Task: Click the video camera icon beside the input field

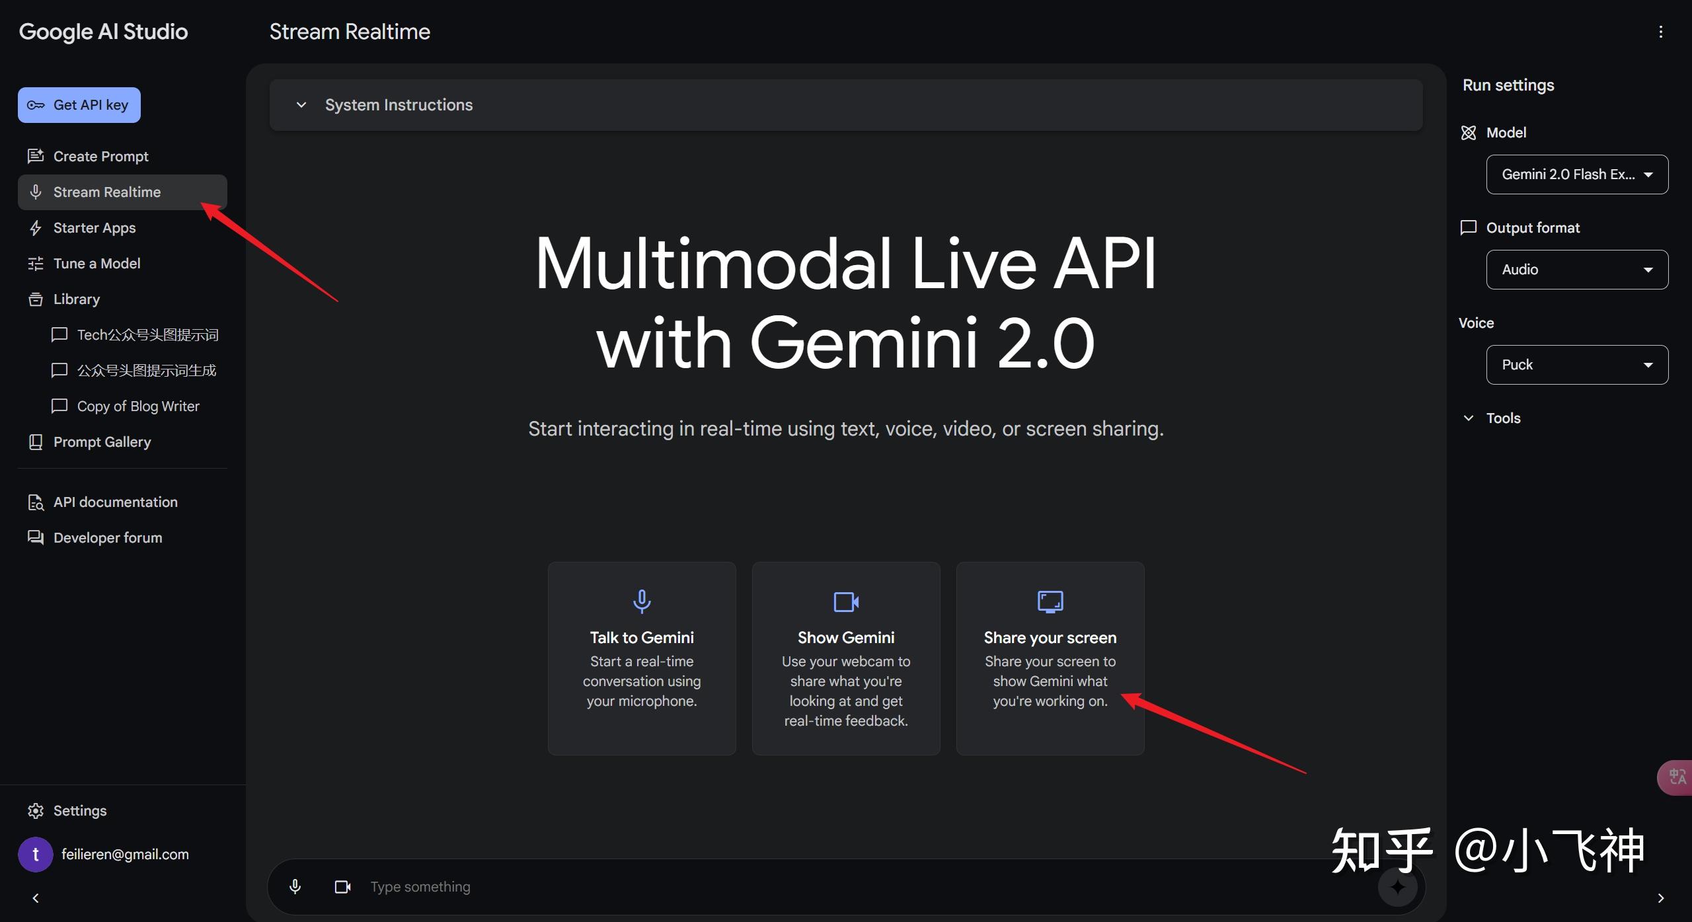Action: pyautogui.click(x=343, y=886)
